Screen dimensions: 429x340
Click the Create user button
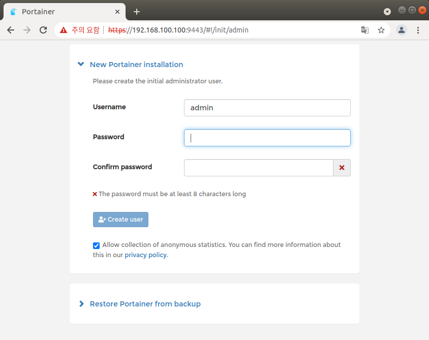click(120, 220)
